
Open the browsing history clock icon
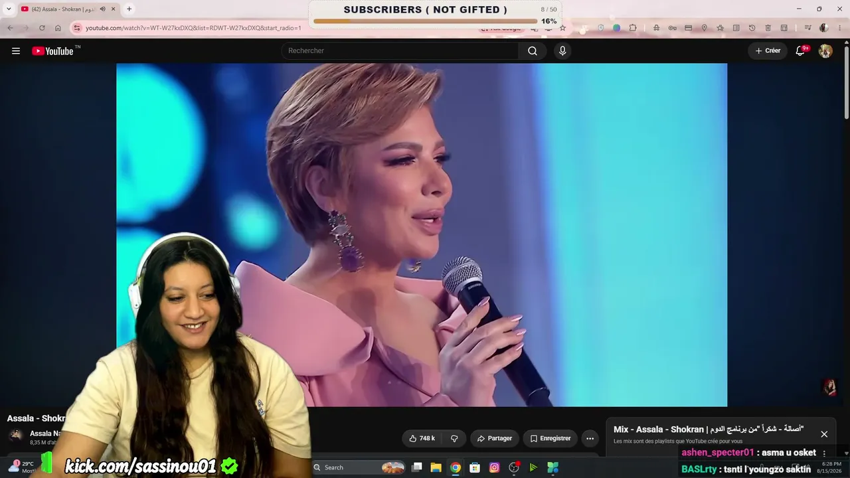click(752, 28)
